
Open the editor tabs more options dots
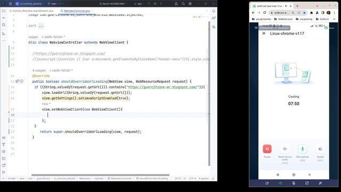[207, 11]
